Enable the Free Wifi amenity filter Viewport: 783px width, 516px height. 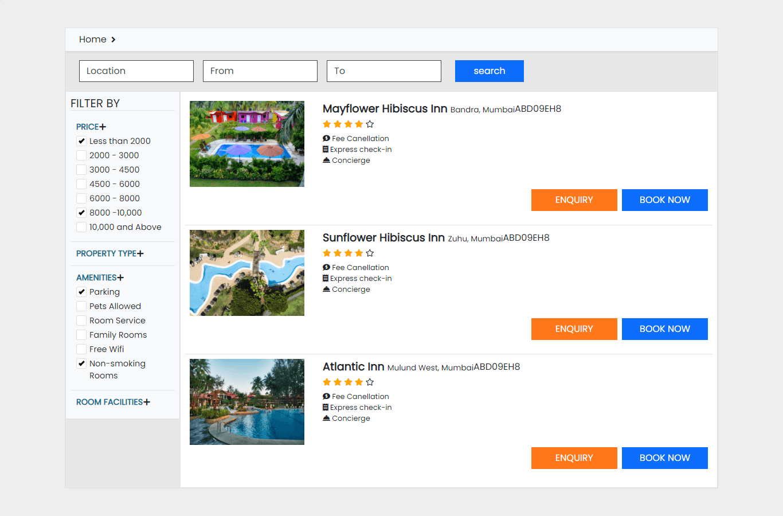(x=81, y=349)
